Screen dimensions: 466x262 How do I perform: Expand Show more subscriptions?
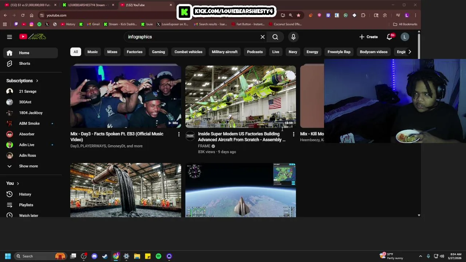point(31,166)
